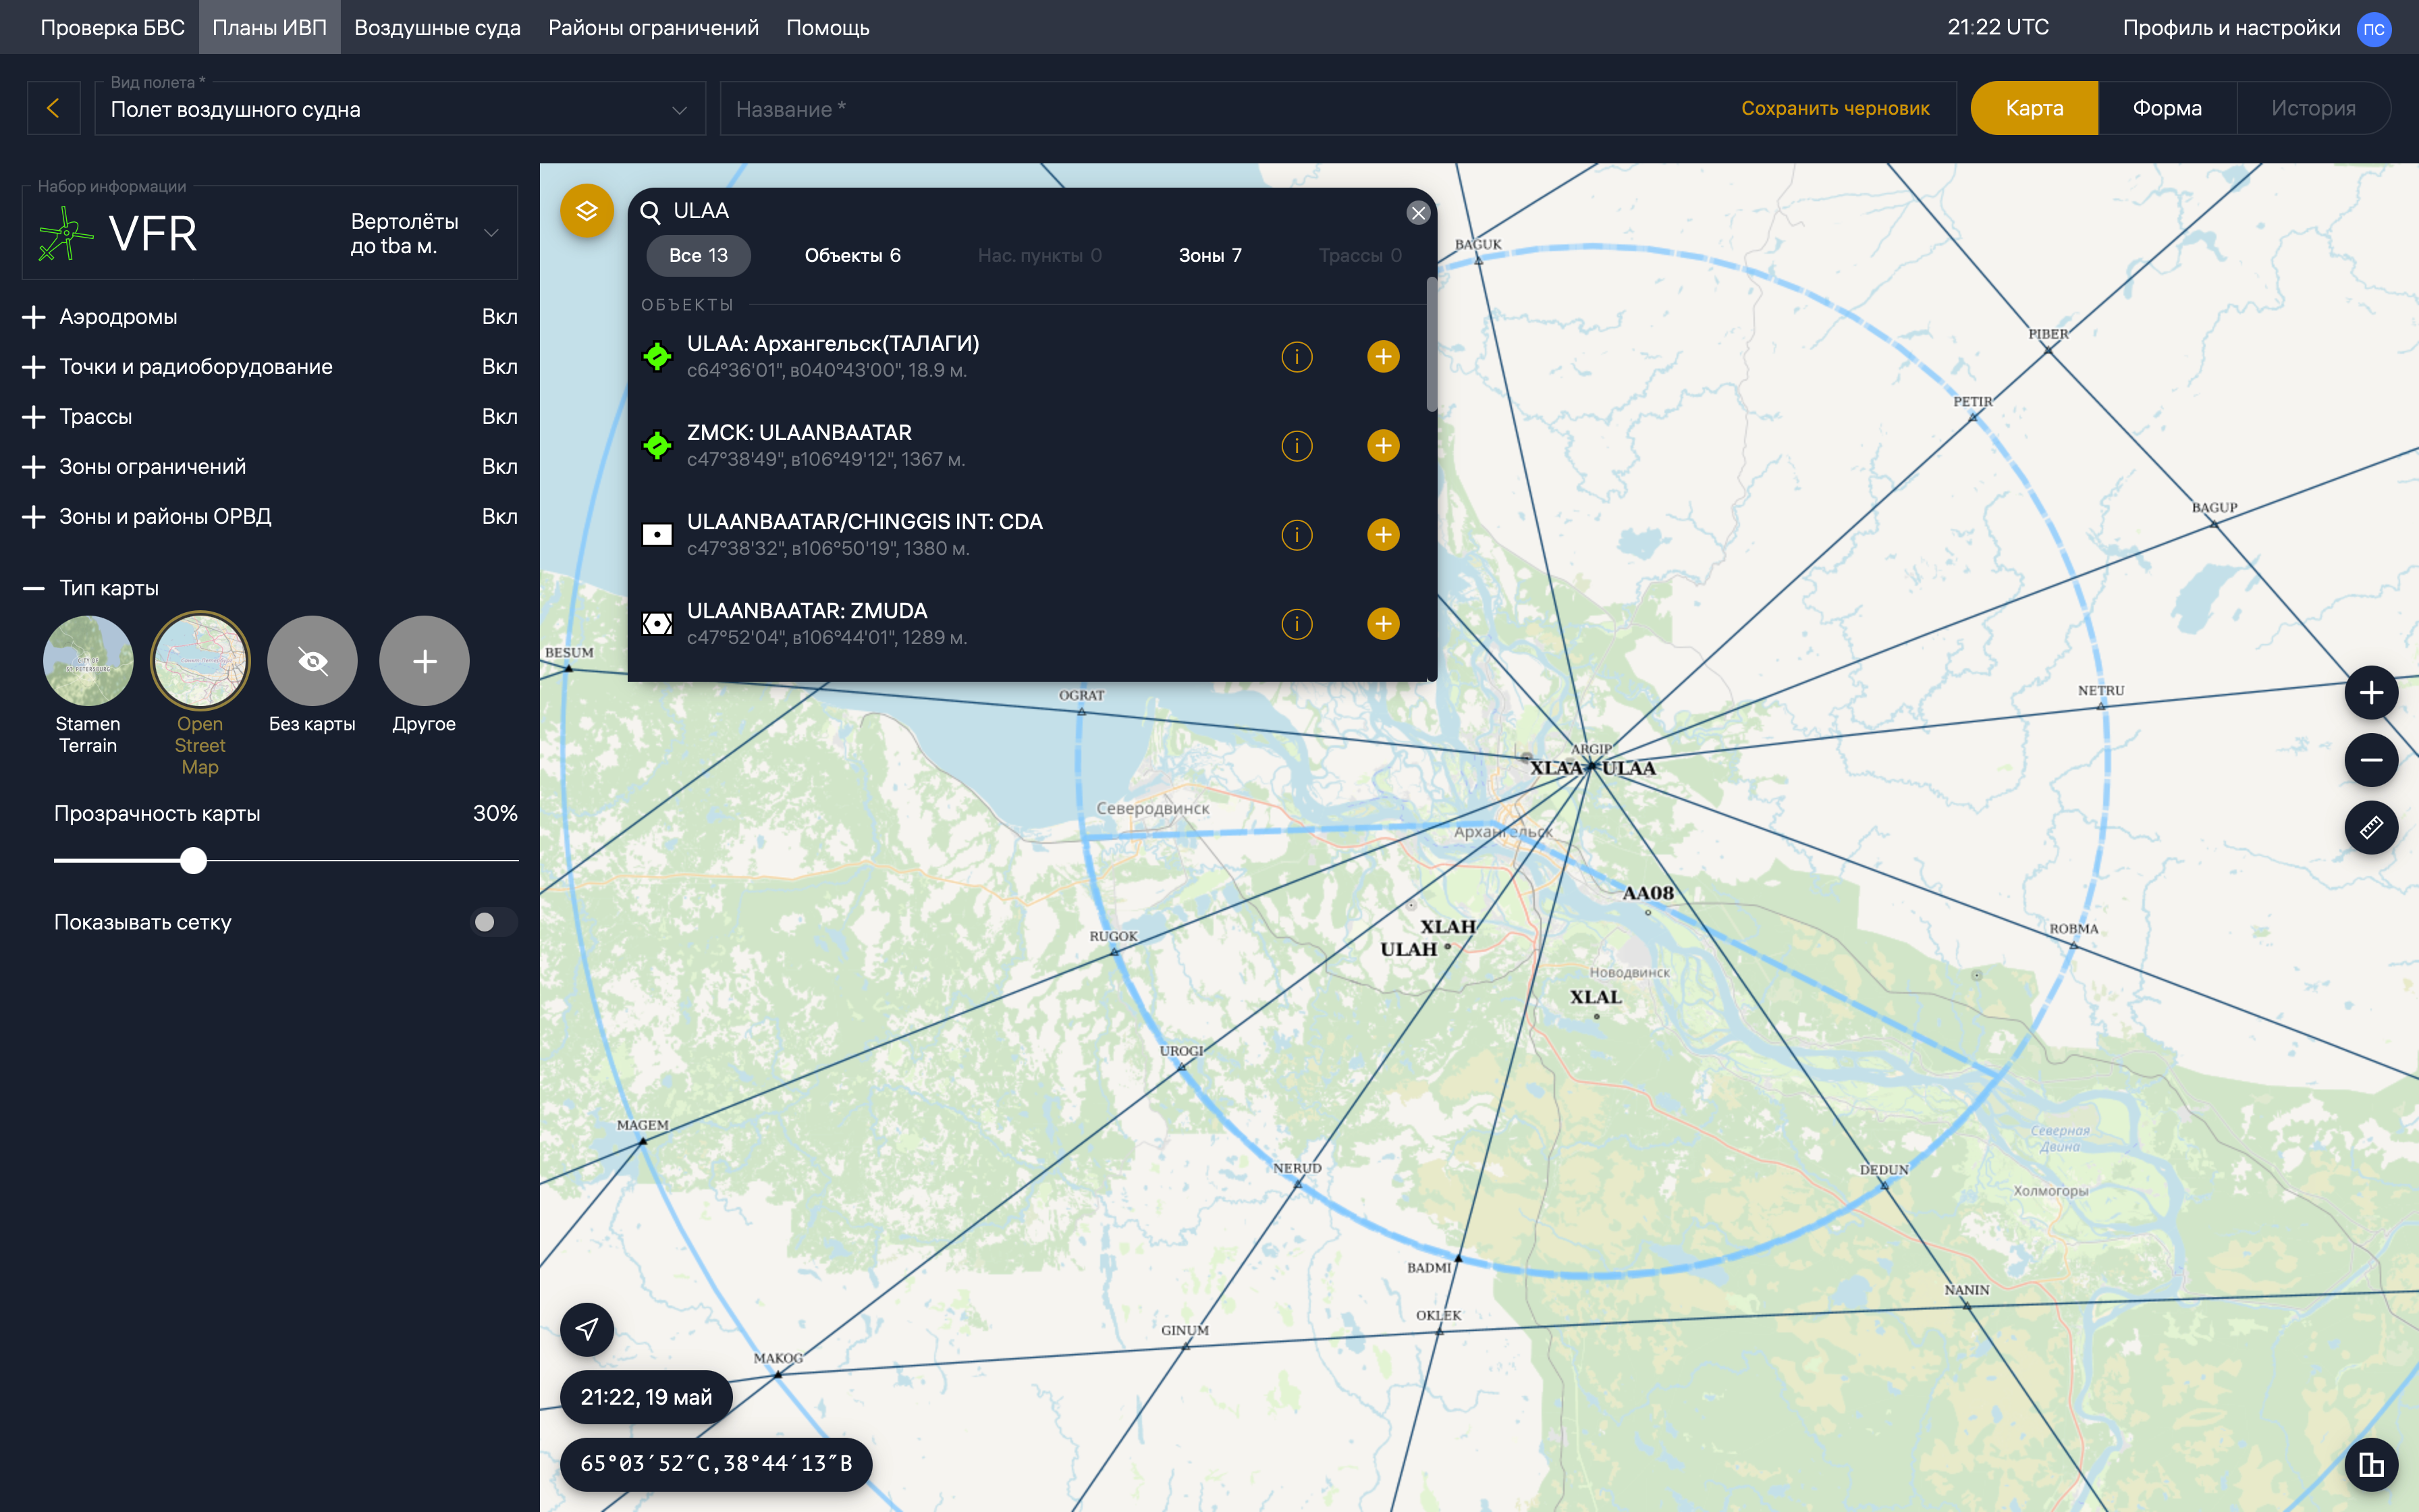Select Без карты map type
2419x1512 pixels.
[312, 662]
